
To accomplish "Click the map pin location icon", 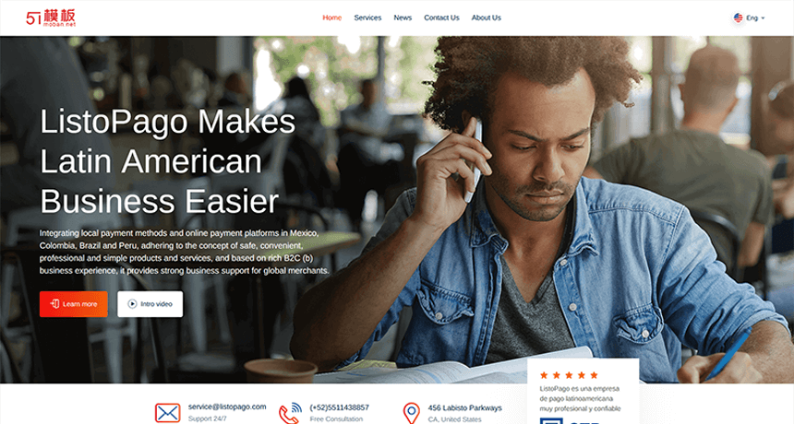I will pyautogui.click(x=411, y=413).
